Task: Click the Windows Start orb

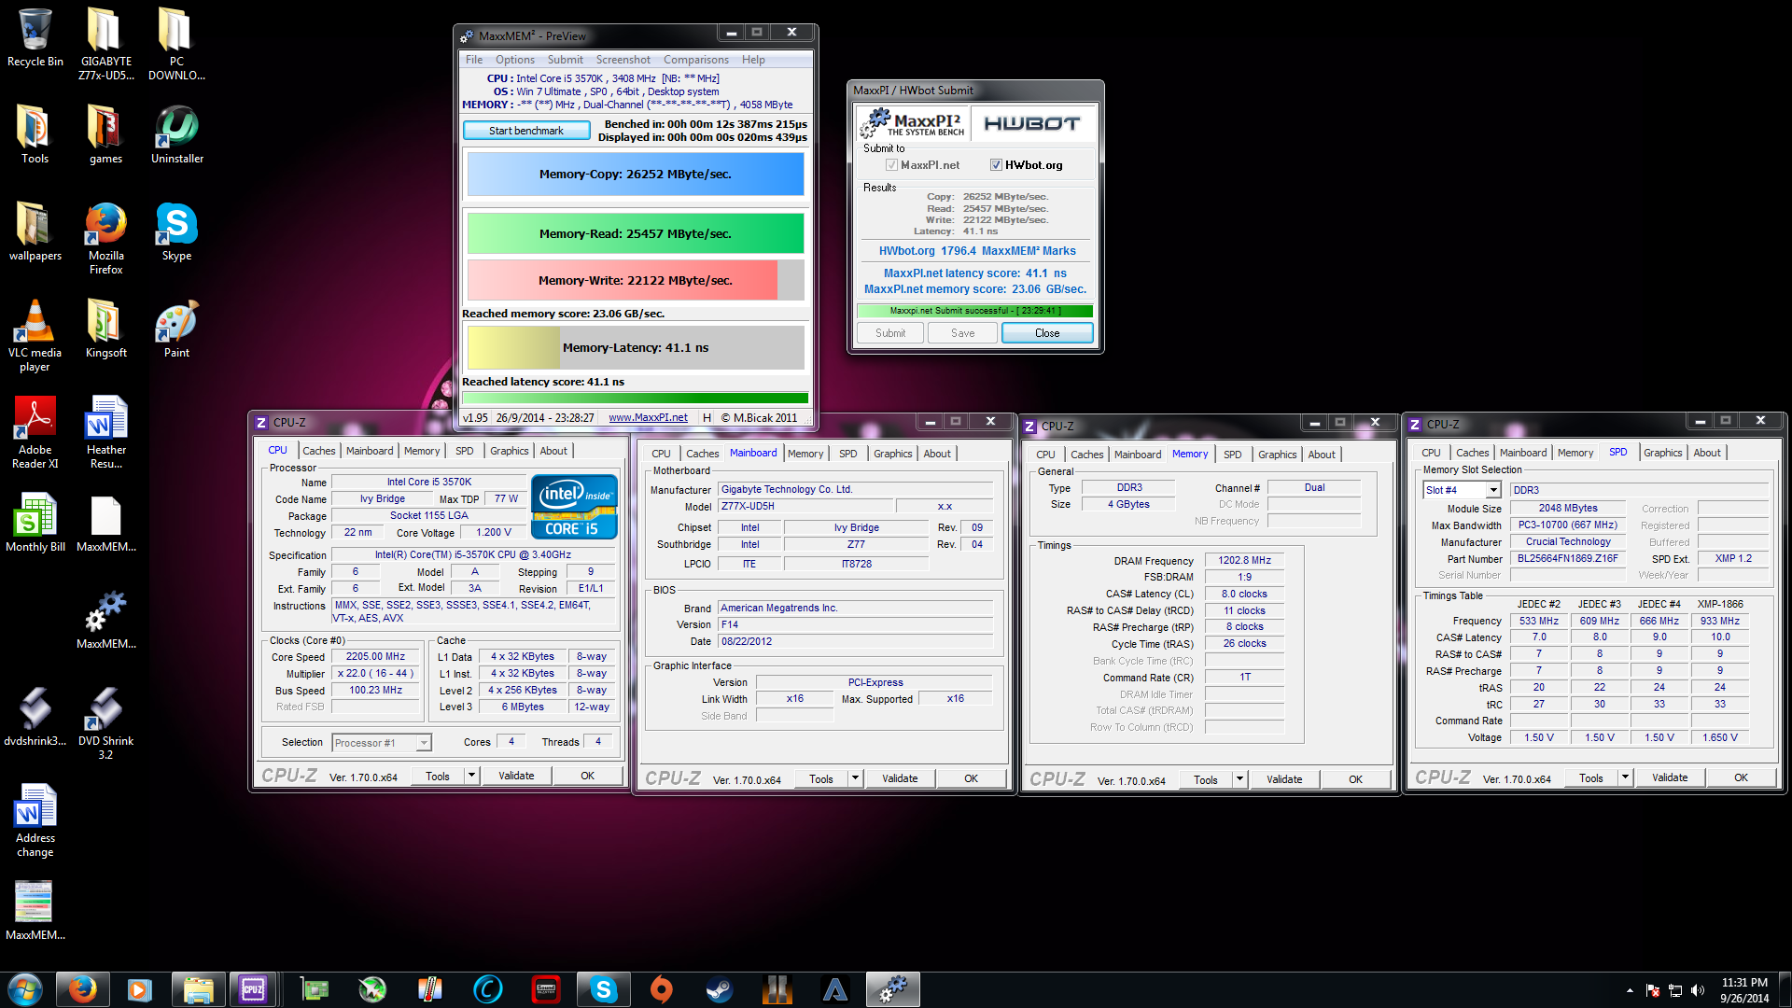Action: point(25,989)
